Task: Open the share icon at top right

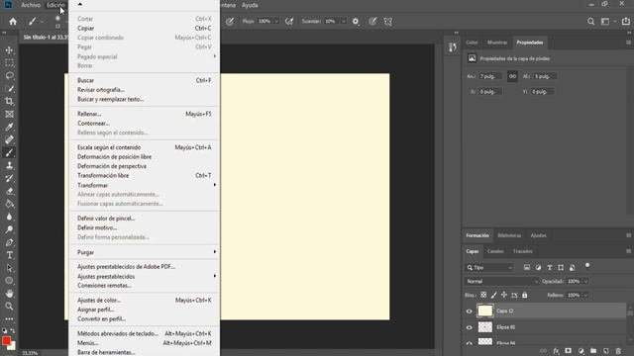Action: click(x=625, y=22)
